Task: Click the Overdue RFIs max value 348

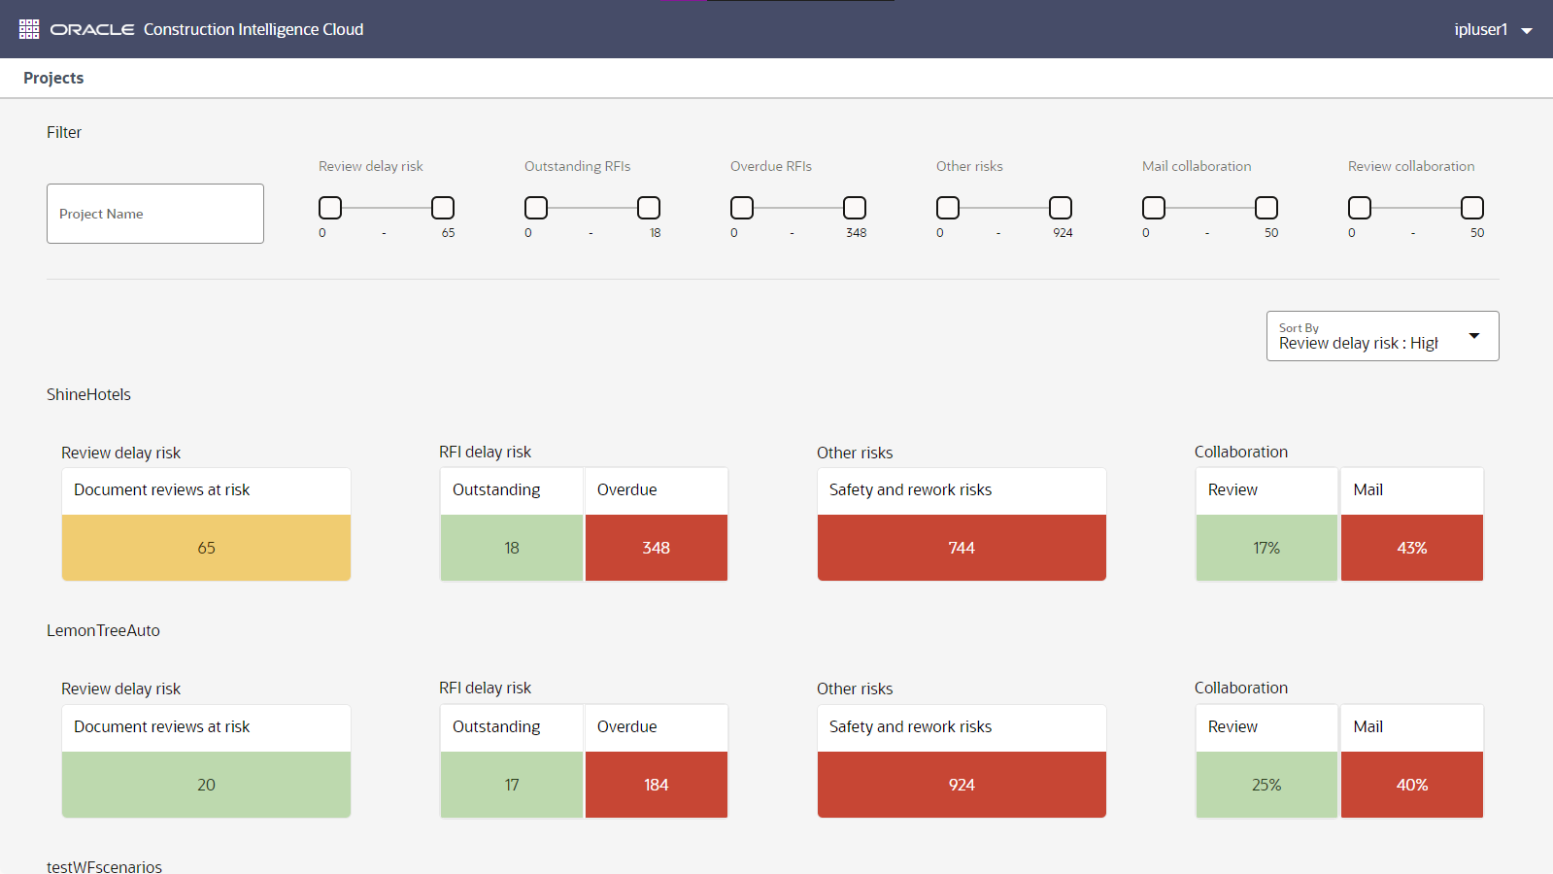Action: [856, 233]
